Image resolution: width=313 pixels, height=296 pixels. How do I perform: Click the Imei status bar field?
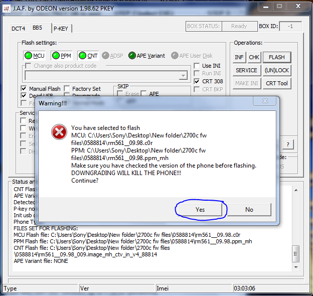[x=194, y=288]
